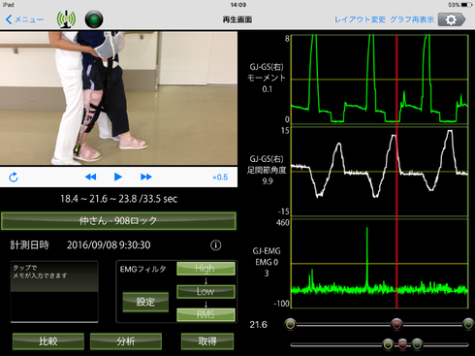This screenshot has width=475, height=356.
Task: Restart playback with the loop arrow icon
Action: pyautogui.click(x=14, y=178)
